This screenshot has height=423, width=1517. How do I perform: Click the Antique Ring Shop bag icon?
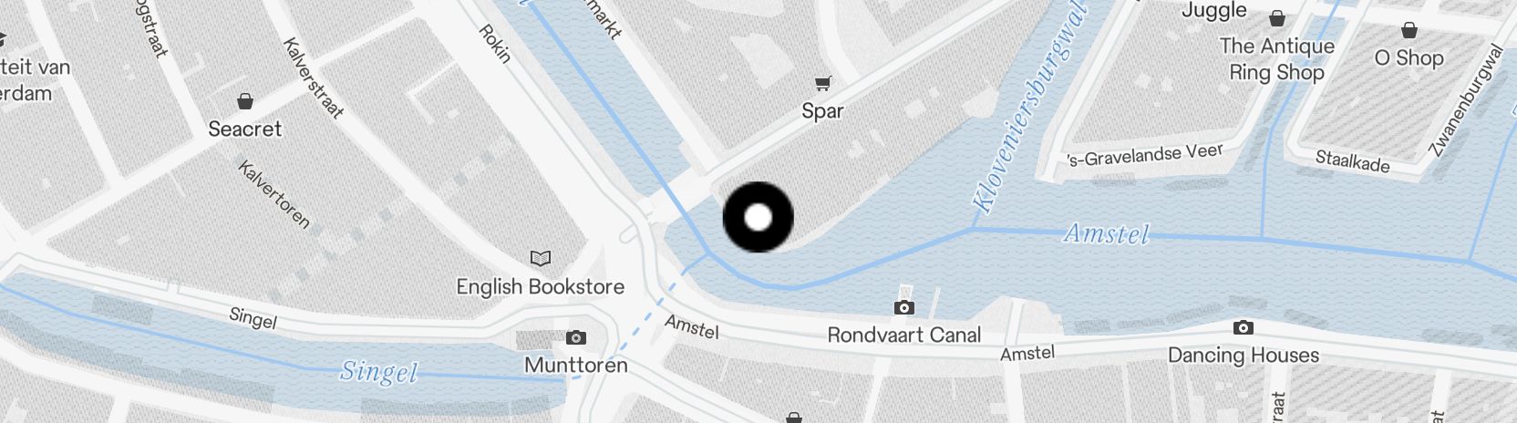coord(1277,18)
